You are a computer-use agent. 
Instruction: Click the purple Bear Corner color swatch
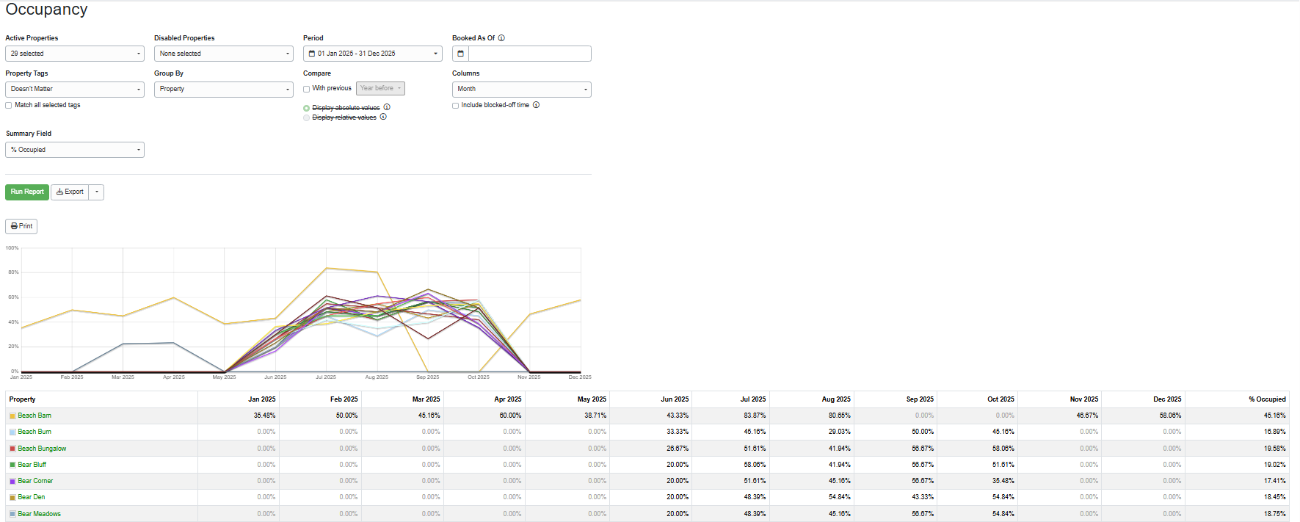tap(12, 482)
